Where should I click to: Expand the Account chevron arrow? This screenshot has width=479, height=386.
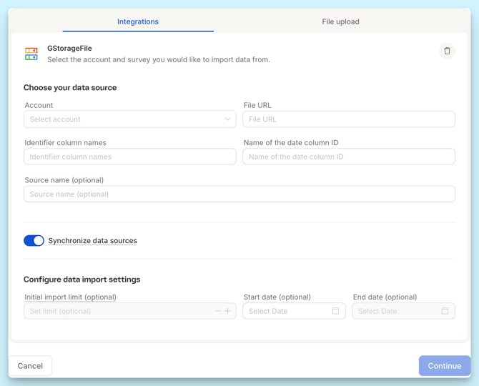(x=227, y=119)
